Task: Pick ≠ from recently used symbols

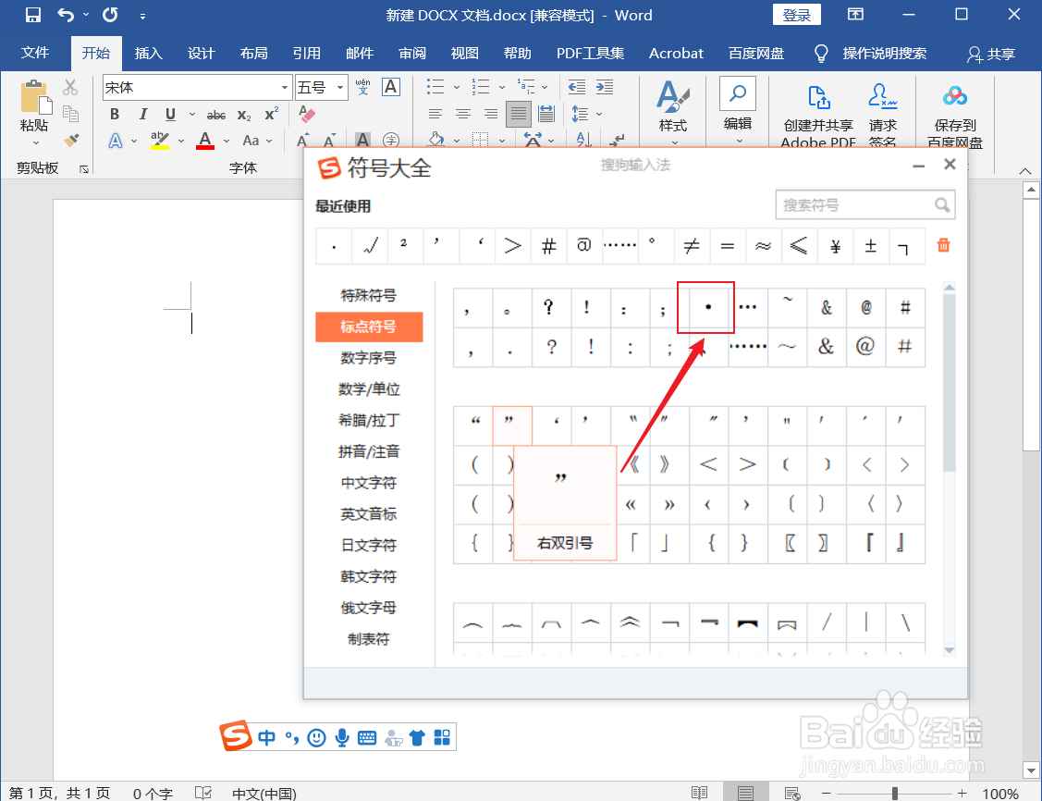Action: tap(692, 246)
